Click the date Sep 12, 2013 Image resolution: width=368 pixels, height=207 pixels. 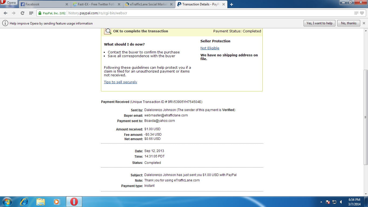(154, 151)
